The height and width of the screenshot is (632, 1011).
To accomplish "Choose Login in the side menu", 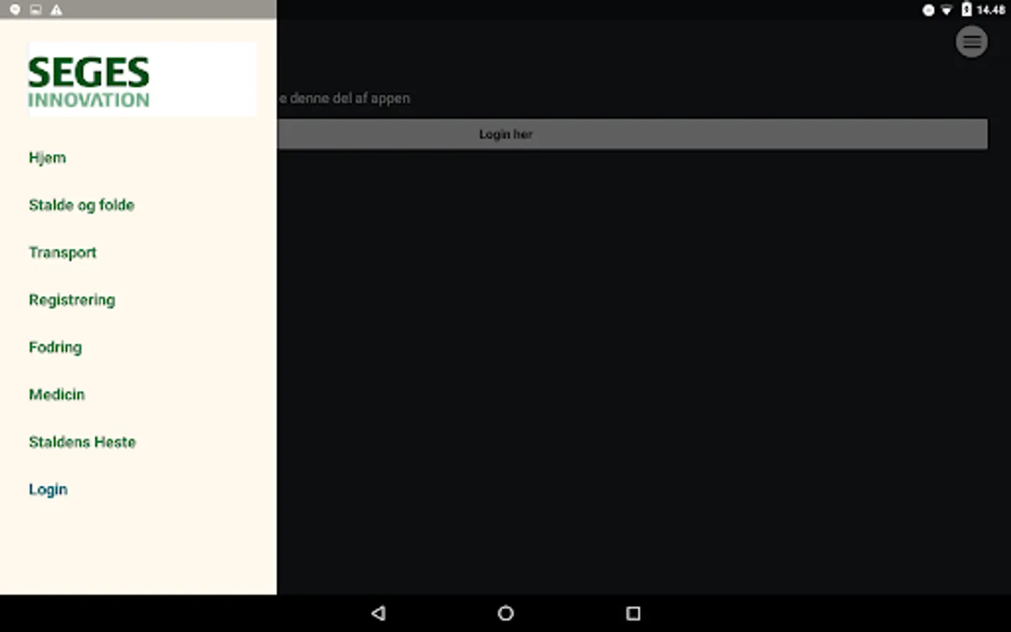I will [48, 489].
